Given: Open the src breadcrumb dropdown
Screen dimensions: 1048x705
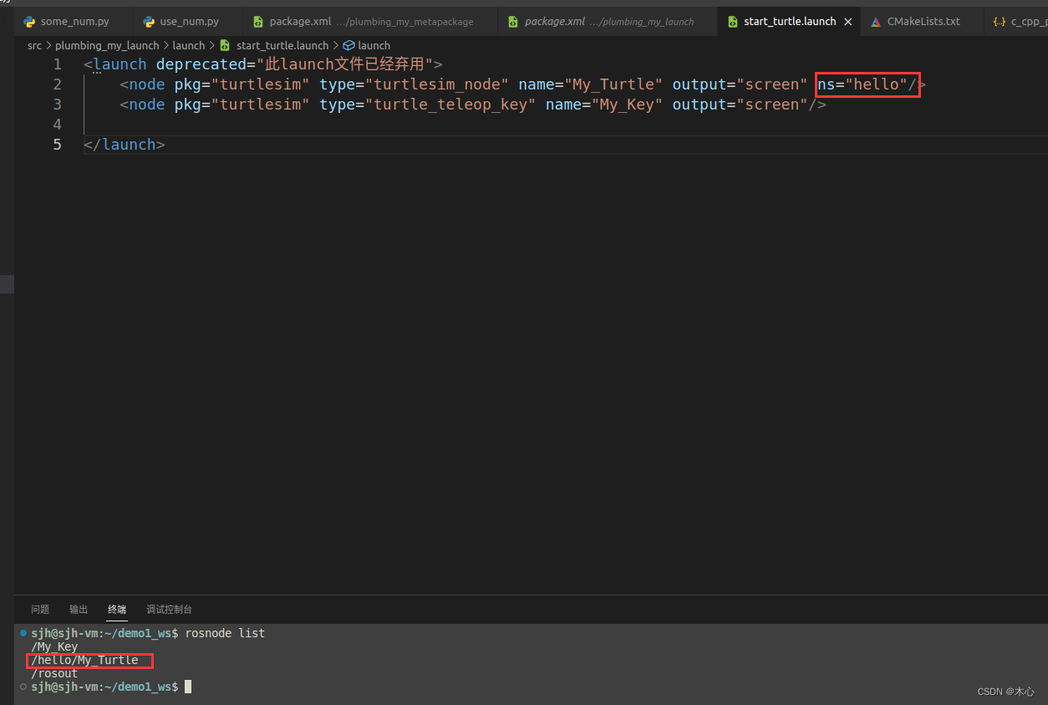Looking at the screenshot, I should [34, 45].
